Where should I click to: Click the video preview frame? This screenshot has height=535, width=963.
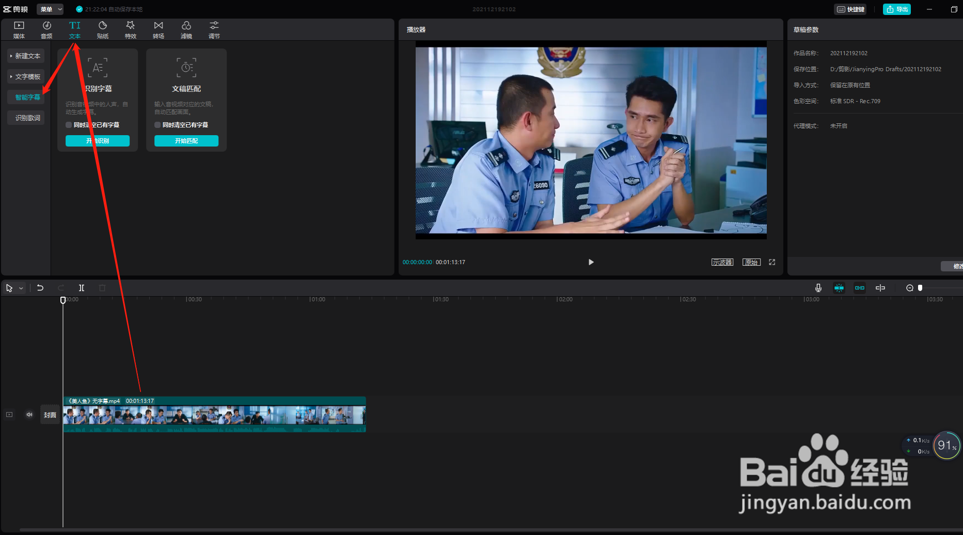coord(591,140)
